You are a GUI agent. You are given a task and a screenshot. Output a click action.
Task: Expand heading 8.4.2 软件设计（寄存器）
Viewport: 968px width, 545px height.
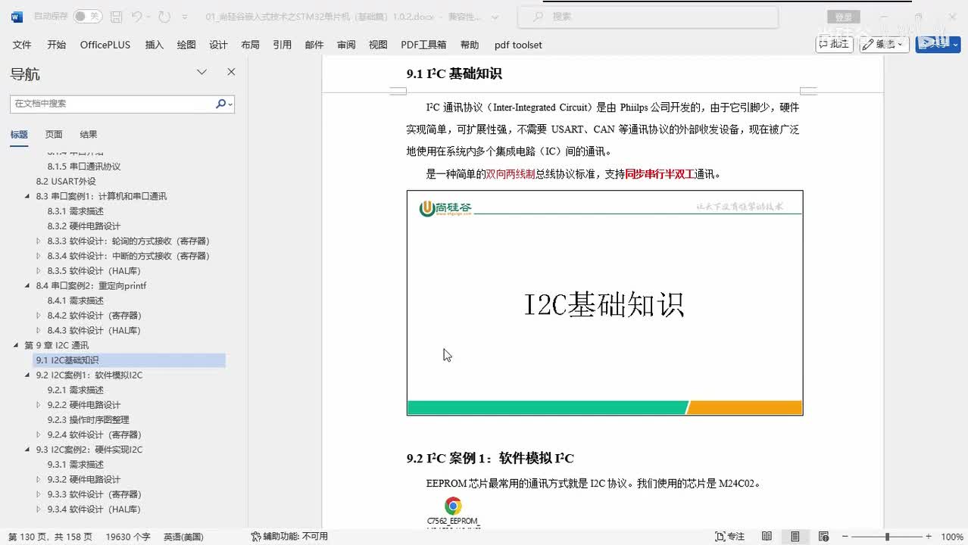click(39, 316)
